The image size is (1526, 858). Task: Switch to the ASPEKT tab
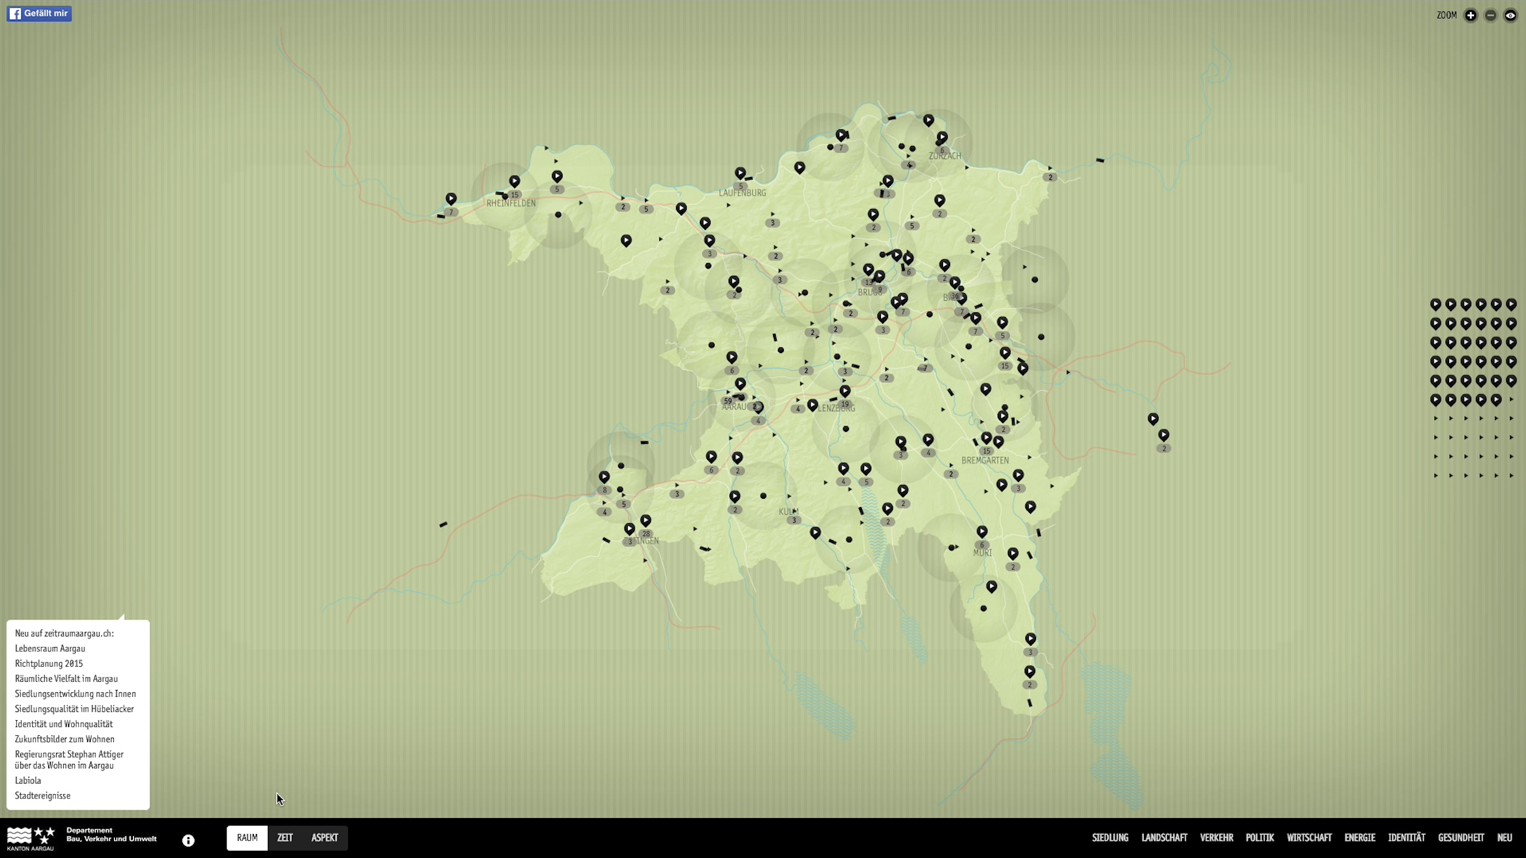tap(324, 838)
